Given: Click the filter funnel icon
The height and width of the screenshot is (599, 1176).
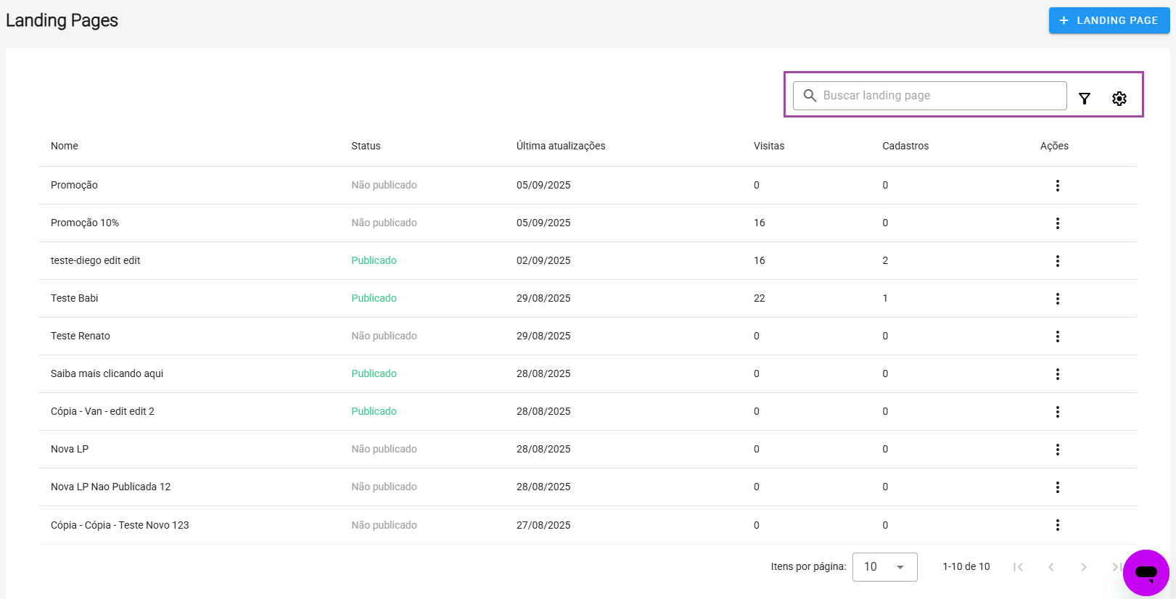Looking at the screenshot, I should [x=1084, y=99].
